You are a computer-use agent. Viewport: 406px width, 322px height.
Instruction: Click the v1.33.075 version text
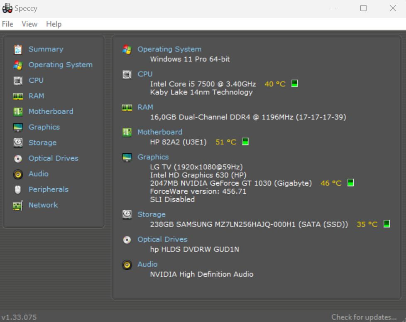click(x=19, y=317)
